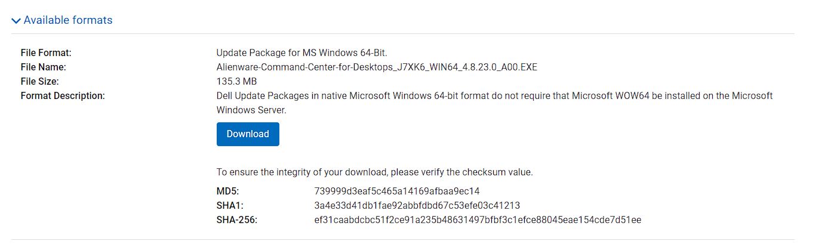Image resolution: width=825 pixels, height=244 pixels.
Task: Click the SHA-256 checksum hash value
Action: (x=478, y=220)
